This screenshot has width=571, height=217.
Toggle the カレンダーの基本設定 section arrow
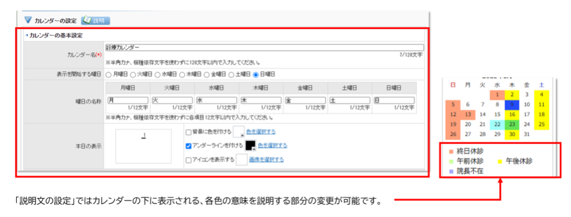pos(27,36)
